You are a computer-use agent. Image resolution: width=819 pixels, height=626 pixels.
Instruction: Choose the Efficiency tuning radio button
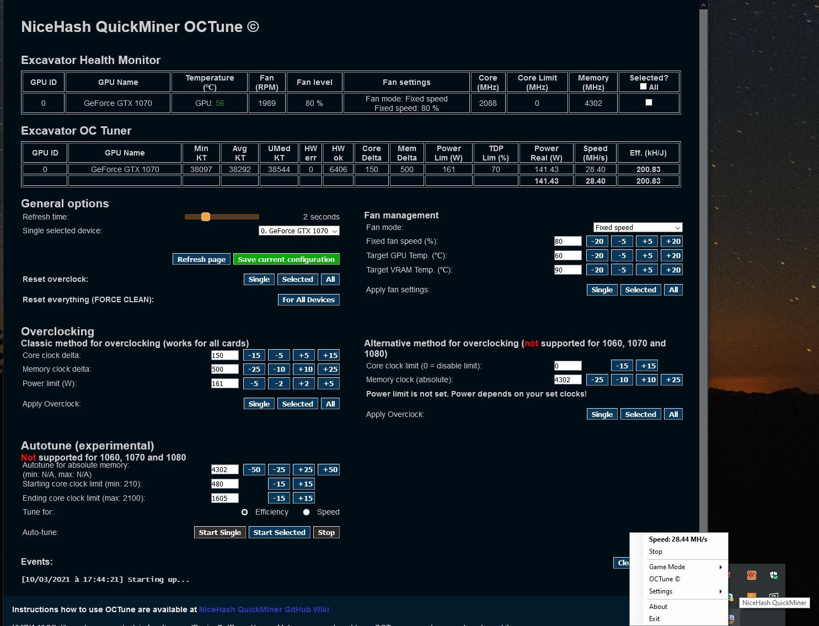click(x=244, y=512)
